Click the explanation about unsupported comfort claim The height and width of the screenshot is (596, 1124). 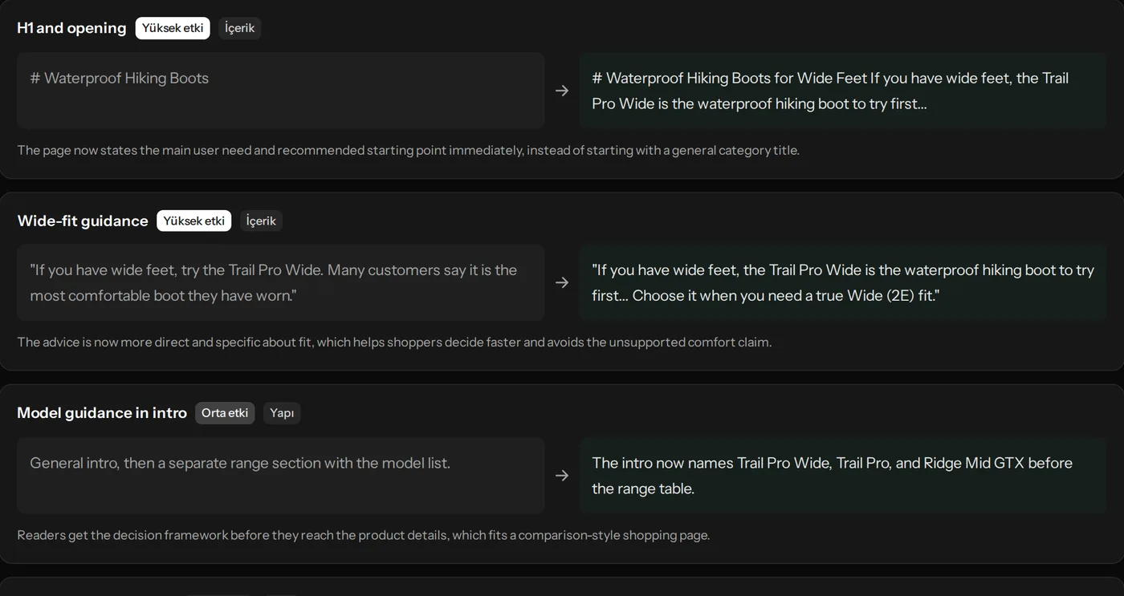394,343
